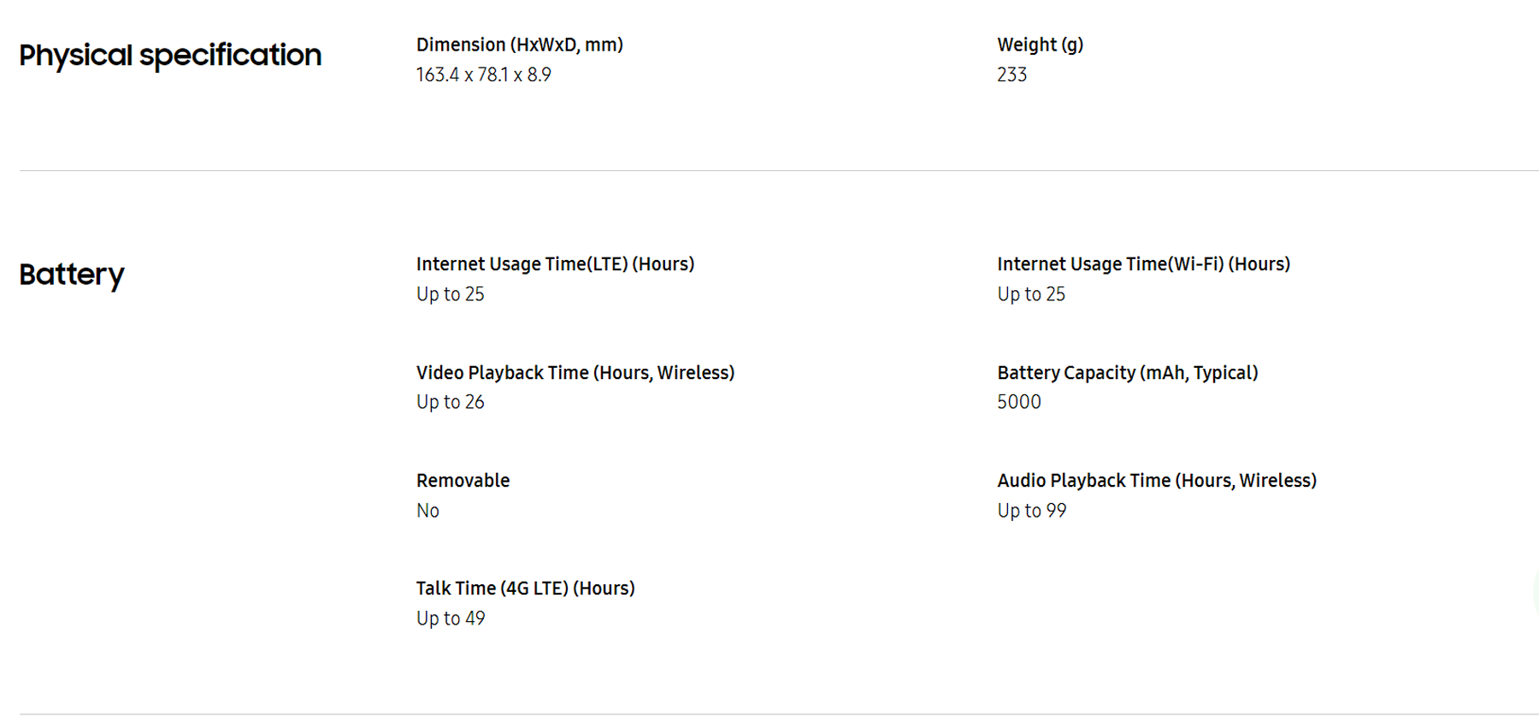Click the weight value 233

pos(1011,74)
